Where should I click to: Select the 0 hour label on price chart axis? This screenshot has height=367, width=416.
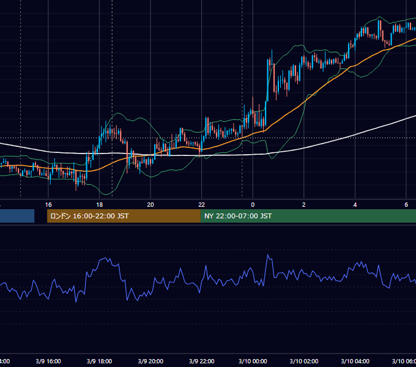coord(253,205)
